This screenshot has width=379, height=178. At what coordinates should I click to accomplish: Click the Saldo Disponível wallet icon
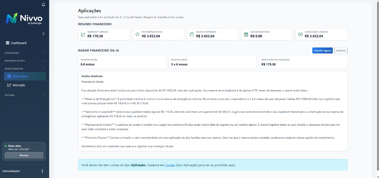click(192, 34)
